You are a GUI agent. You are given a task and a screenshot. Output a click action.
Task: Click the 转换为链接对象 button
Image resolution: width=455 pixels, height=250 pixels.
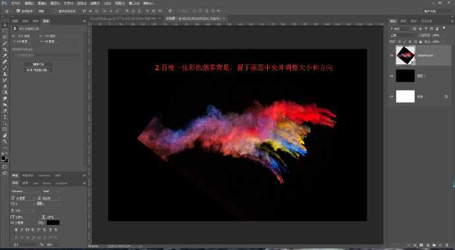click(x=38, y=70)
